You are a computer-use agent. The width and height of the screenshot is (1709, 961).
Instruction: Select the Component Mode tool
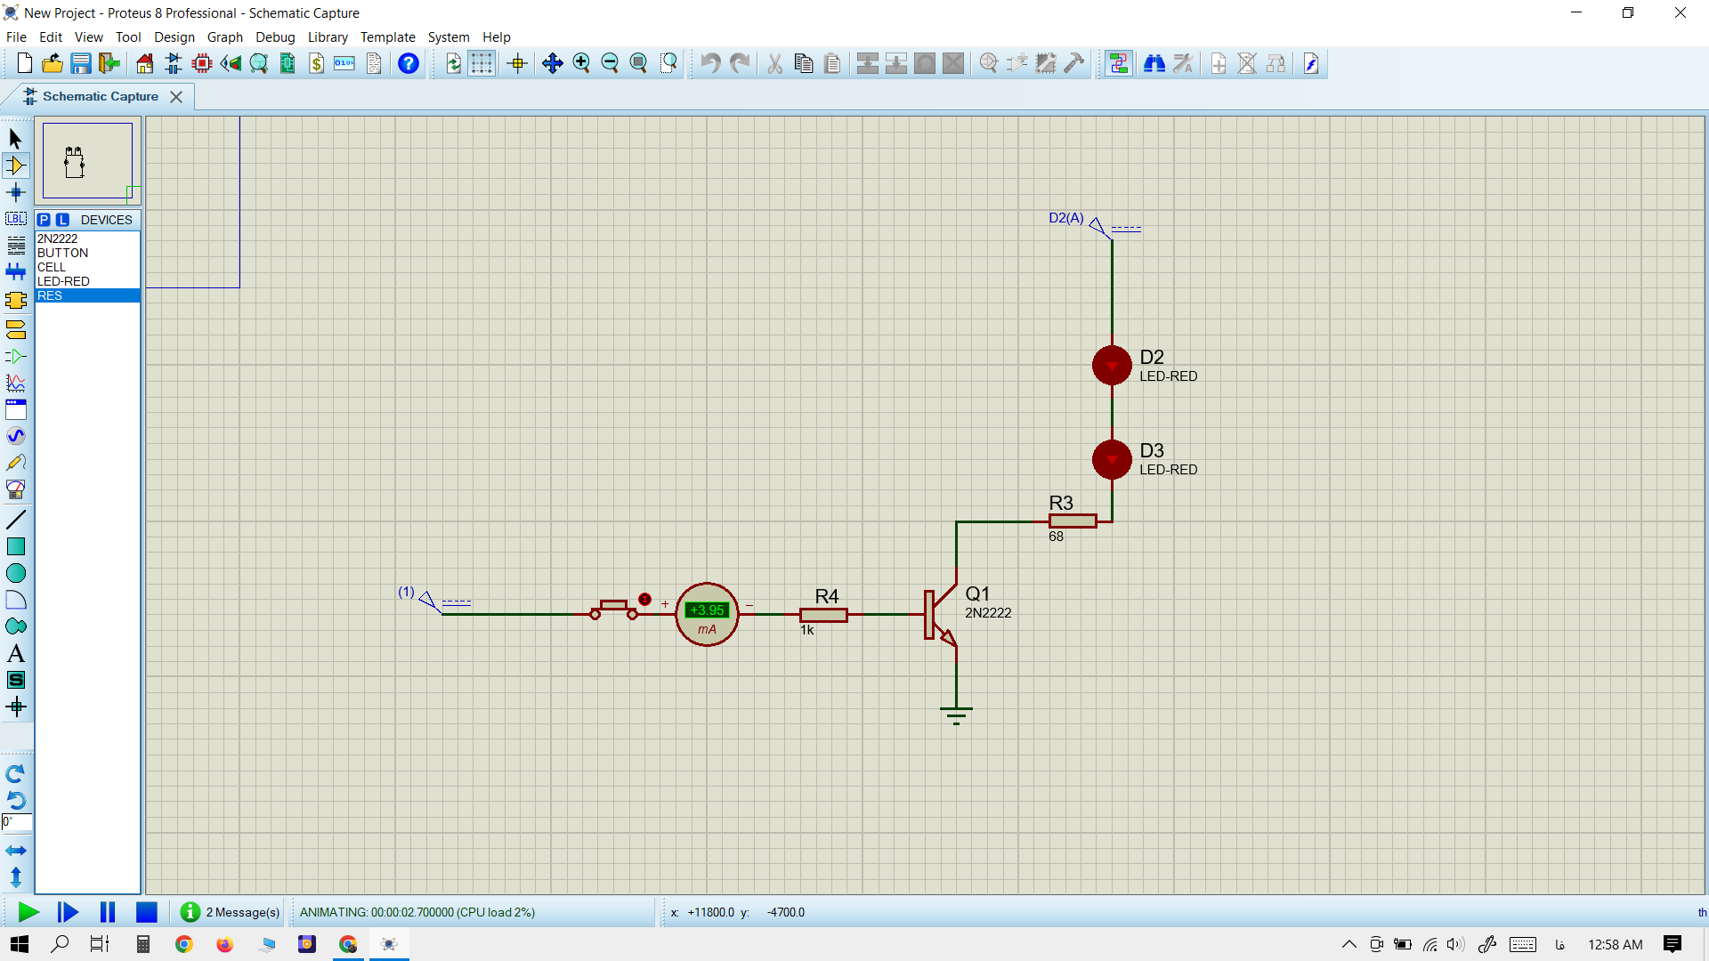click(x=15, y=166)
